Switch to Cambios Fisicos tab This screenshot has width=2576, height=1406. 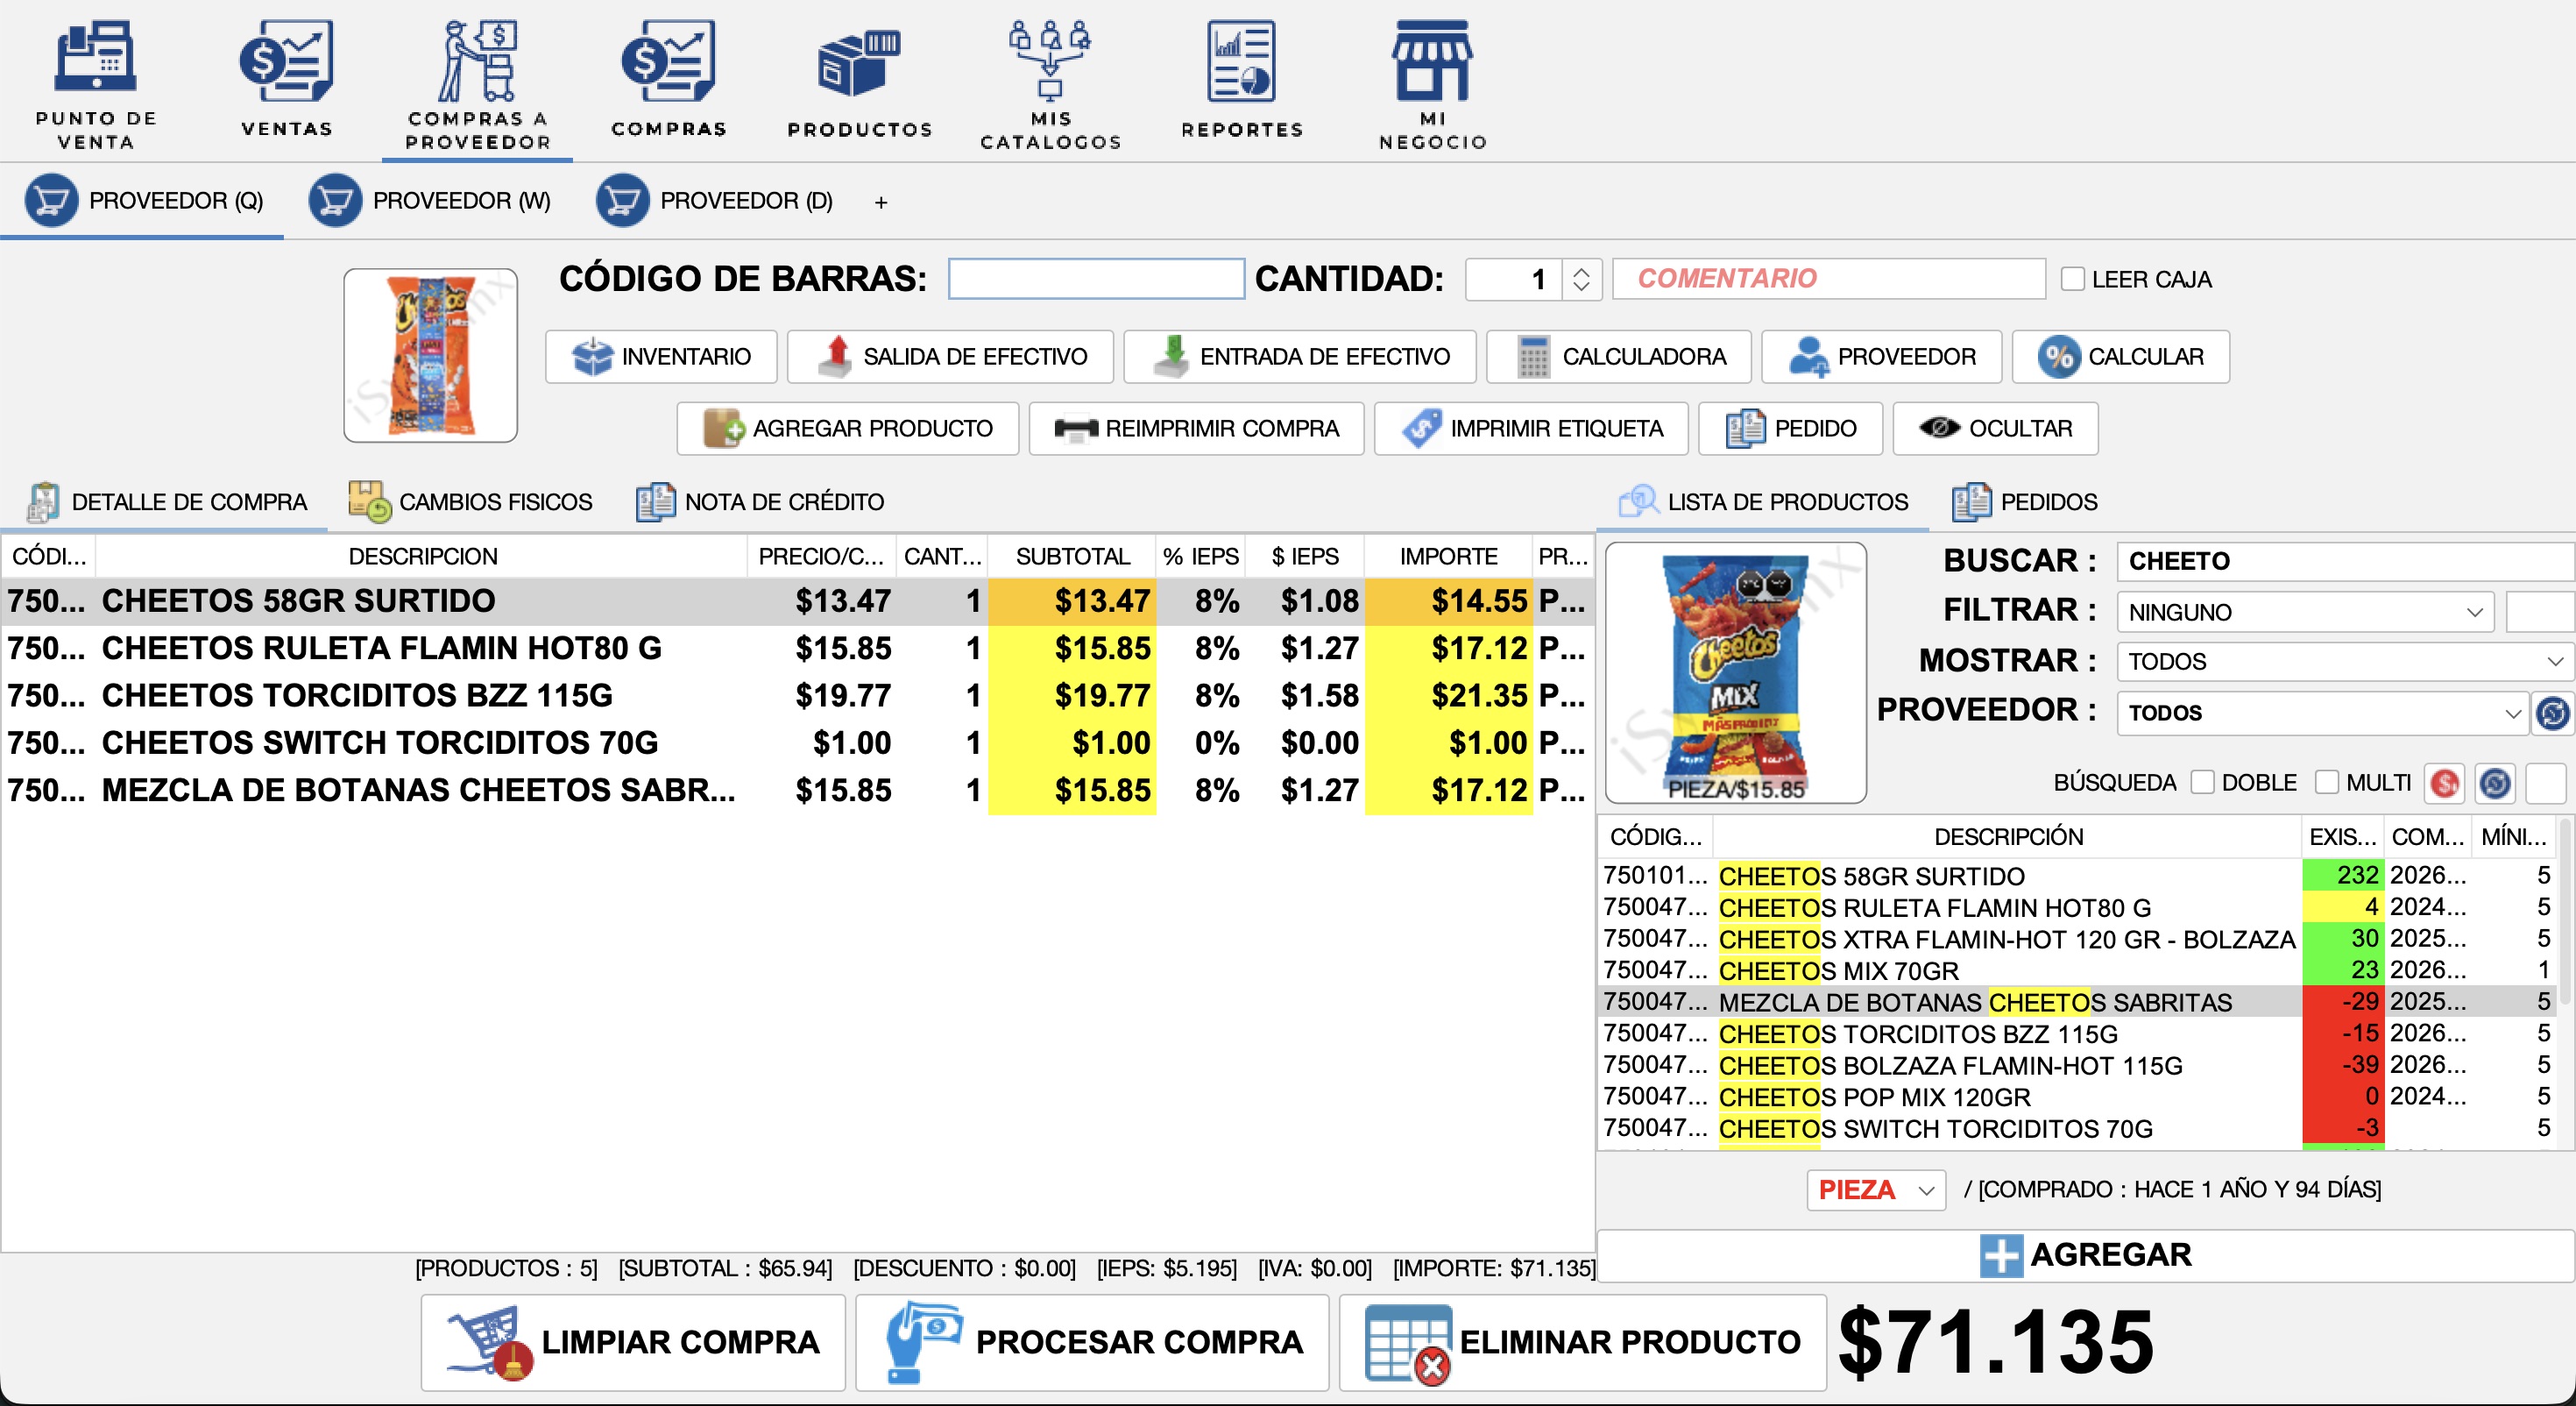470,501
